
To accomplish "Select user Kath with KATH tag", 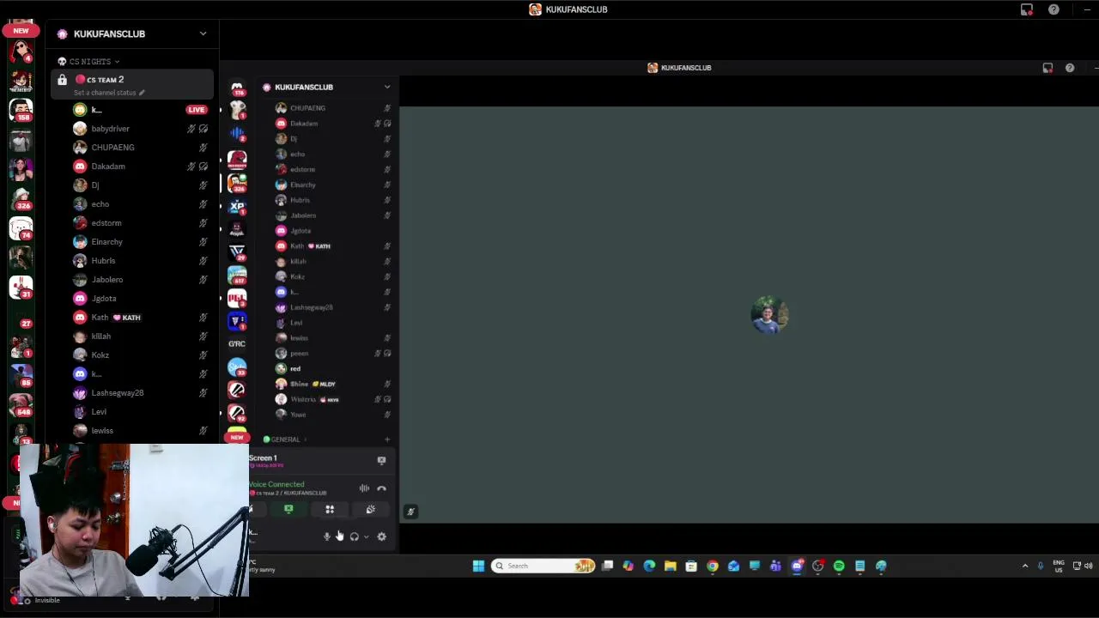I will coord(116,318).
